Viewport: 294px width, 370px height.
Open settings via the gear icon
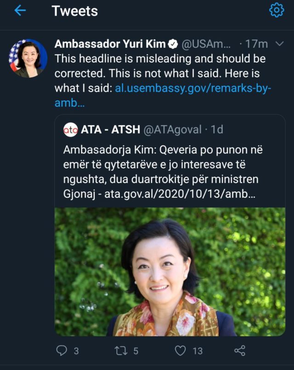(x=277, y=10)
